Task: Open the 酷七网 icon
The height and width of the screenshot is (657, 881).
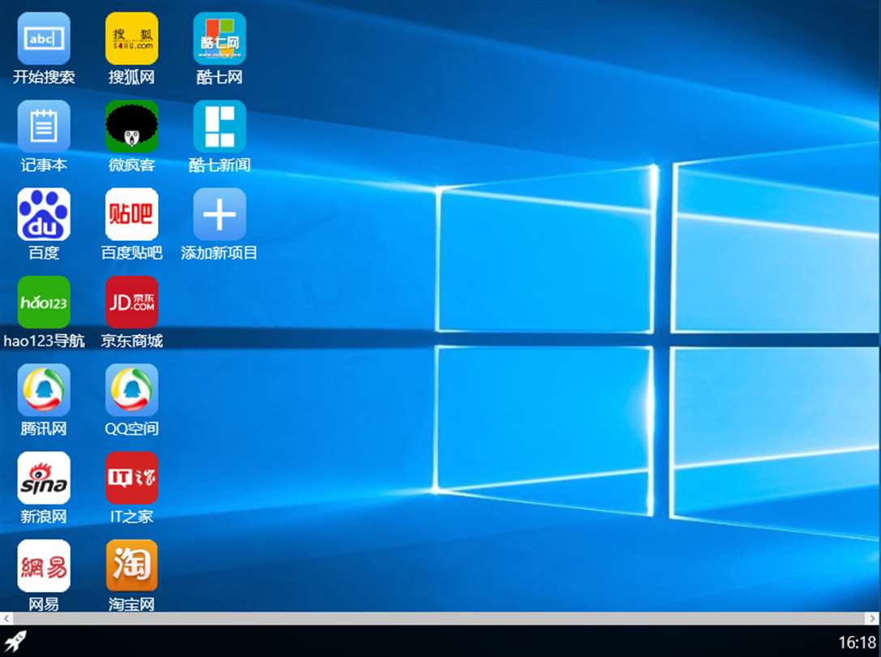Action: (x=220, y=39)
